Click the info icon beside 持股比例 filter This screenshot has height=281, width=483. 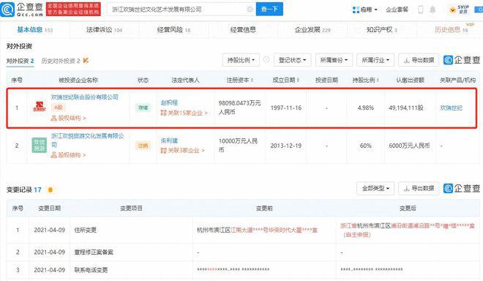pos(266,59)
